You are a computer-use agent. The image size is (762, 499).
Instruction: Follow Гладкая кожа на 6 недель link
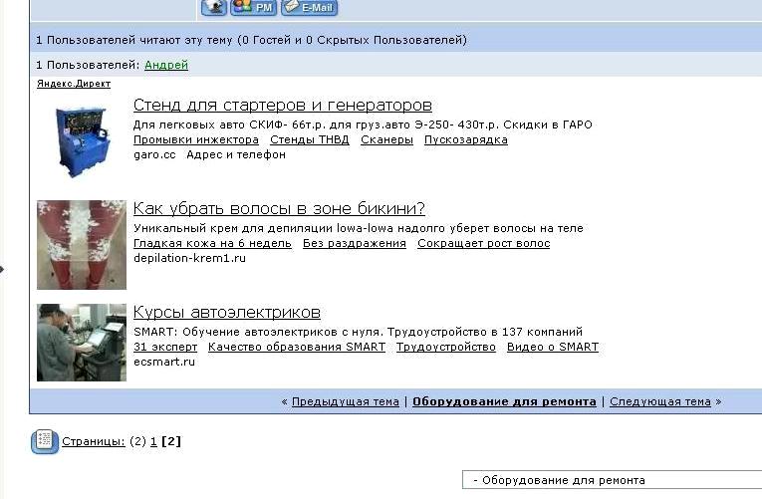212,243
